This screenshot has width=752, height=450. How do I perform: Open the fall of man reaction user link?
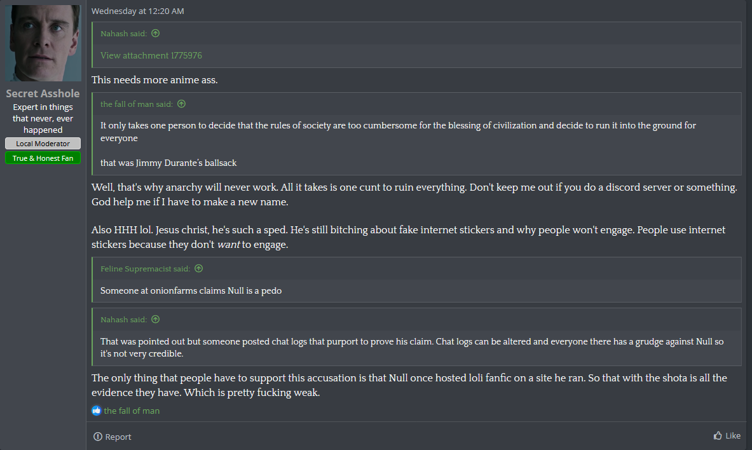click(132, 411)
